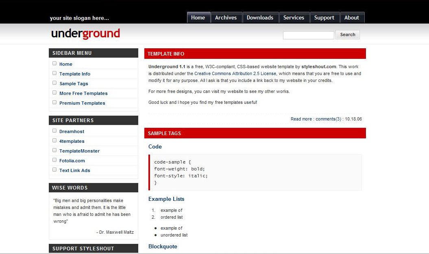This screenshot has height=254, width=429.
Task: View the comments(3) link
Action: [328, 119]
